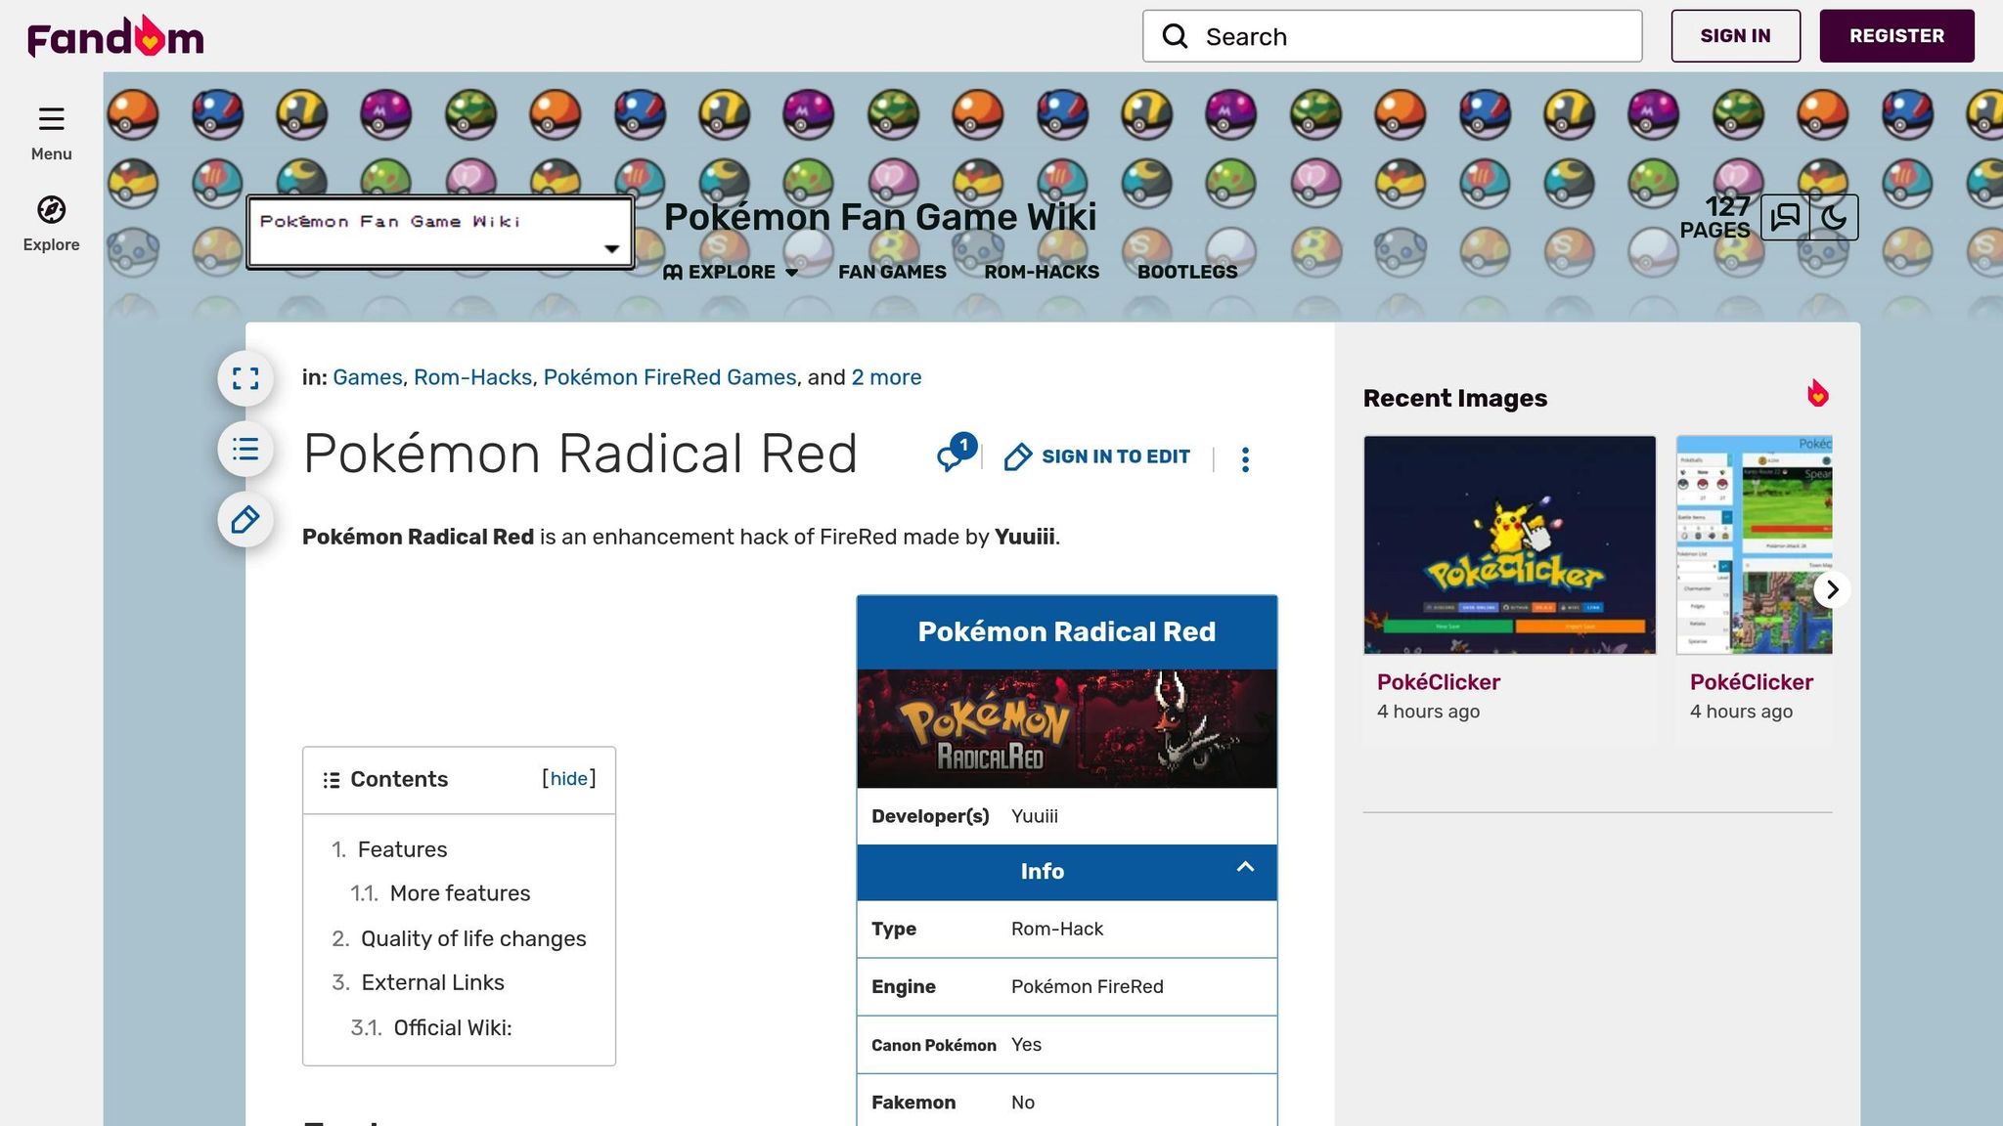Open the comment bubble showing 1

(953, 457)
